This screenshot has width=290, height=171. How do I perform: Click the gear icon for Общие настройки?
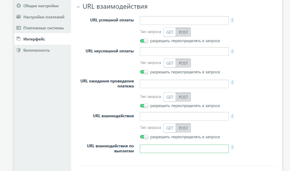(19, 6)
